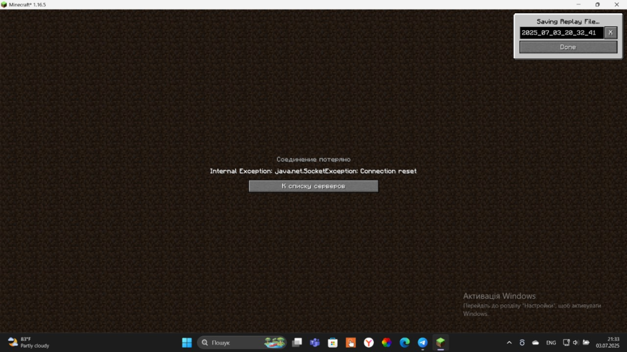This screenshot has width=627, height=352.
Task: Open the orange hand-pointer app on taskbar
Action: click(x=350, y=343)
